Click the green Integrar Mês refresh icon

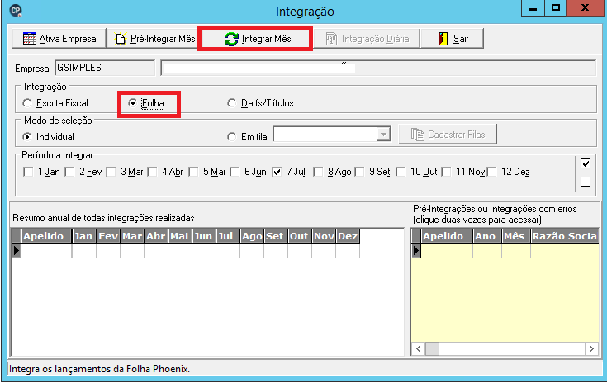pos(231,39)
